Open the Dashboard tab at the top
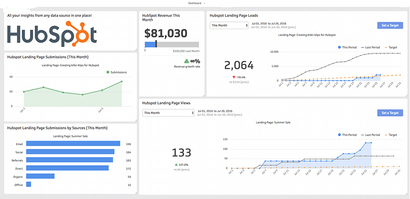410x199 pixels. tap(195, 3)
